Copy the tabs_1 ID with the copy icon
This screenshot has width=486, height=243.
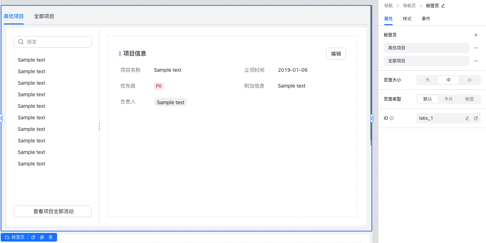click(x=476, y=118)
